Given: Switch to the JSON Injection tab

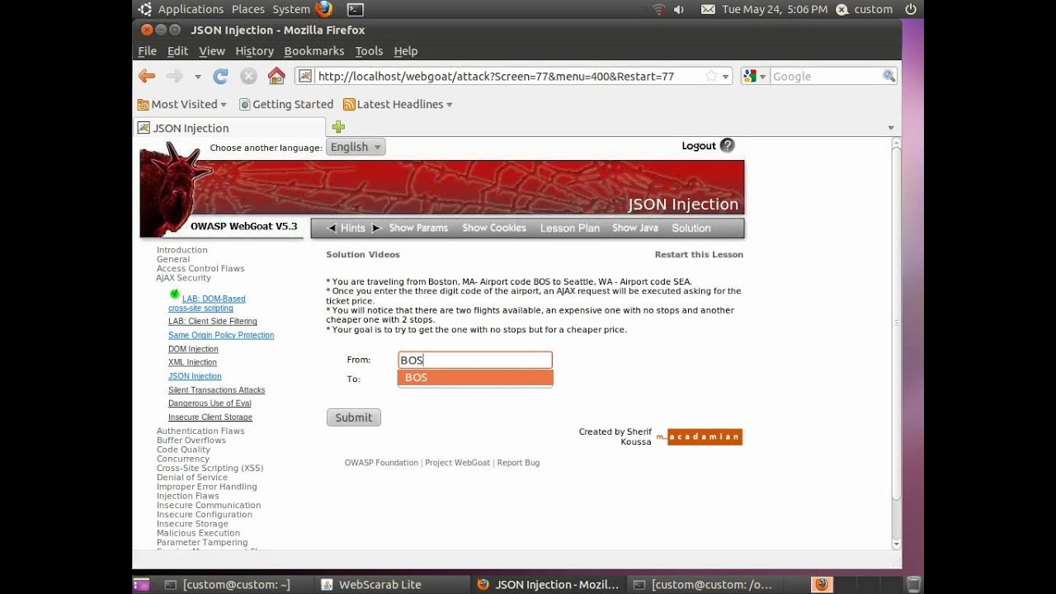Looking at the screenshot, I should [x=230, y=128].
